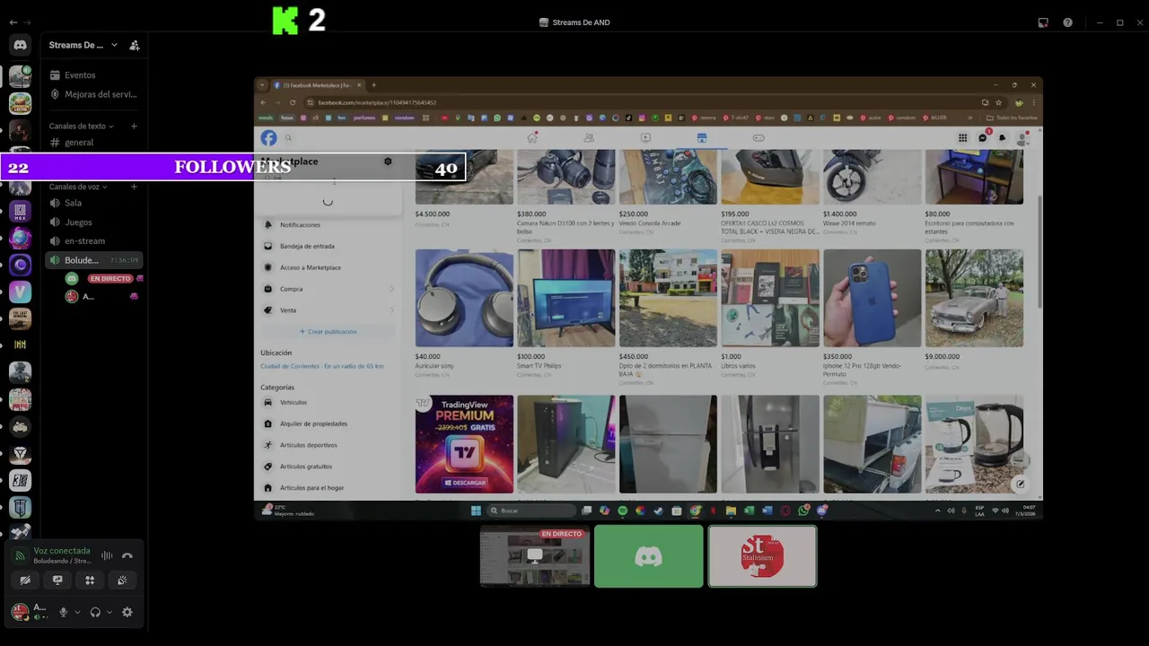The height and width of the screenshot is (646, 1149).
Task: In the stream, click Auricular sony listing photo
Action: click(x=464, y=298)
